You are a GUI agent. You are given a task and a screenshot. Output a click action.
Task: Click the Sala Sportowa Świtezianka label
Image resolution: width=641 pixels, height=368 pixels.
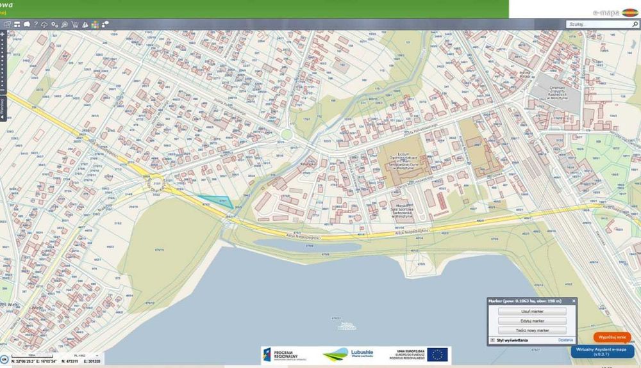[x=401, y=211]
